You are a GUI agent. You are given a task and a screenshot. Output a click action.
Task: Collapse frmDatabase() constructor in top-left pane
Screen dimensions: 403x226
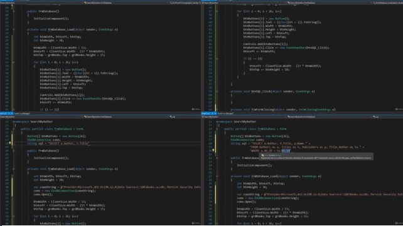click(14, 11)
